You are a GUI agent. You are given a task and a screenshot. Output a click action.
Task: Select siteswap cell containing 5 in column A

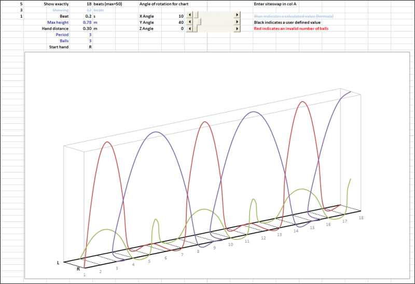(12, 4)
